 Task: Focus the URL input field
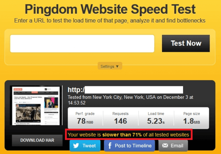tap(82, 43)
